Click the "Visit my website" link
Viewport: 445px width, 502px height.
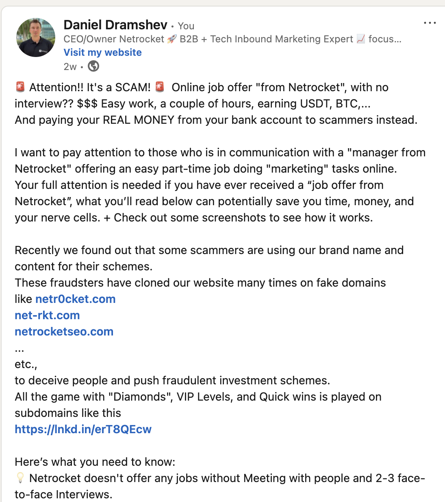[102, 53]
